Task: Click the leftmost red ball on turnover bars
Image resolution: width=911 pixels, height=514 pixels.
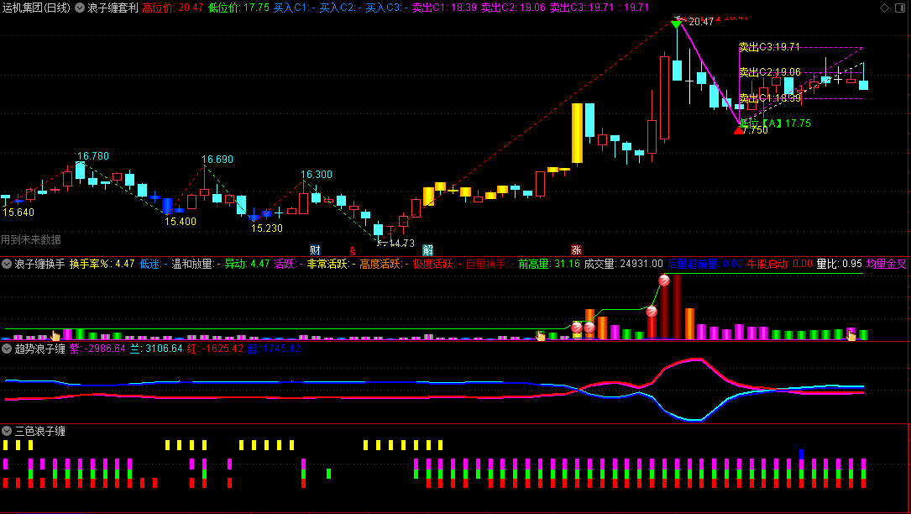Action: coord(576,328)
